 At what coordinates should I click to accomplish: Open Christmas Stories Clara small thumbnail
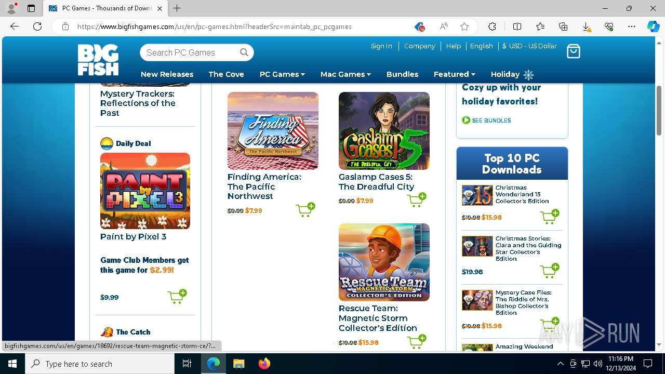coord(477,246)
